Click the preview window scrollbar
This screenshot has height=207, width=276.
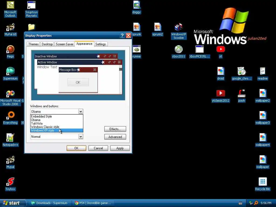coord(120,80)
